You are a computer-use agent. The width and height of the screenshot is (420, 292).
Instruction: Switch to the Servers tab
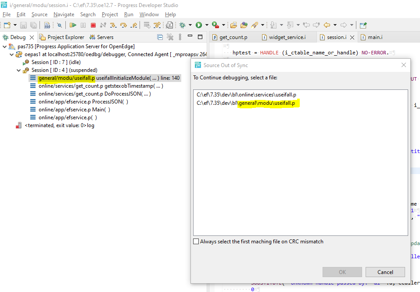101,37
